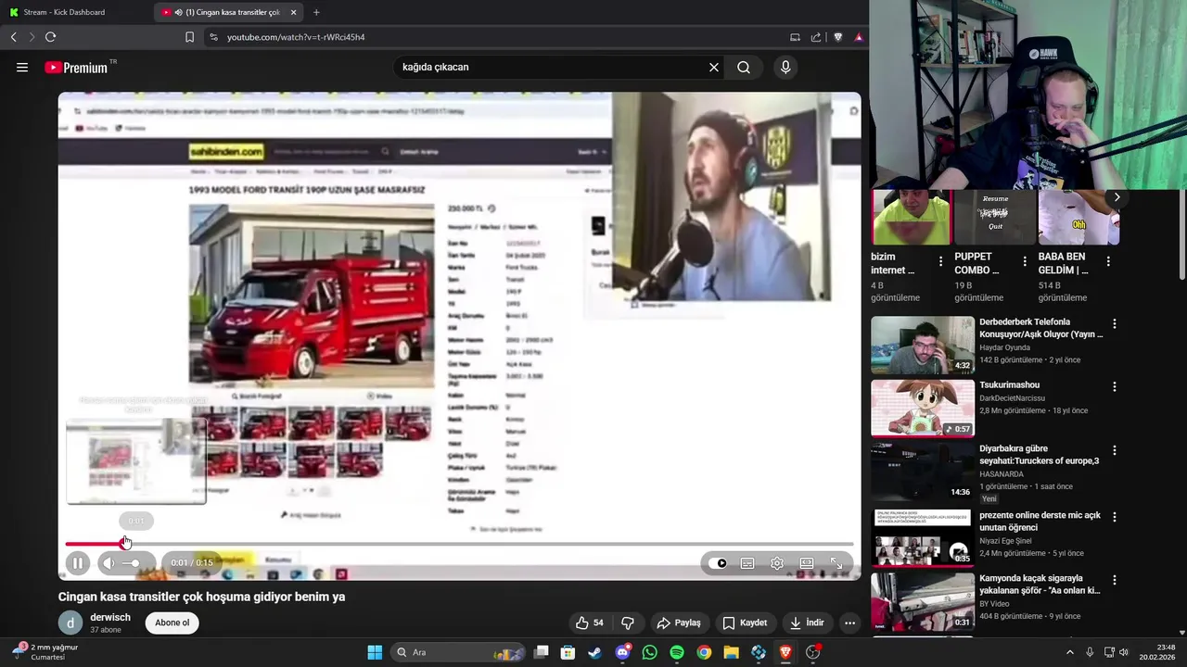Open derwisch channel name link

tap(110, 617)
